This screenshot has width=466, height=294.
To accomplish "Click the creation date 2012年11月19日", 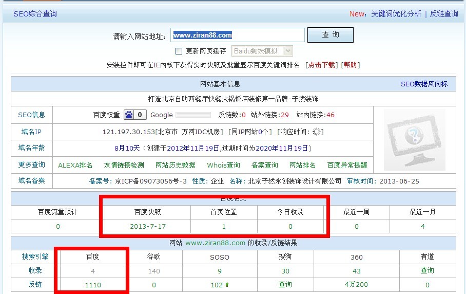I will pos(193,148).
